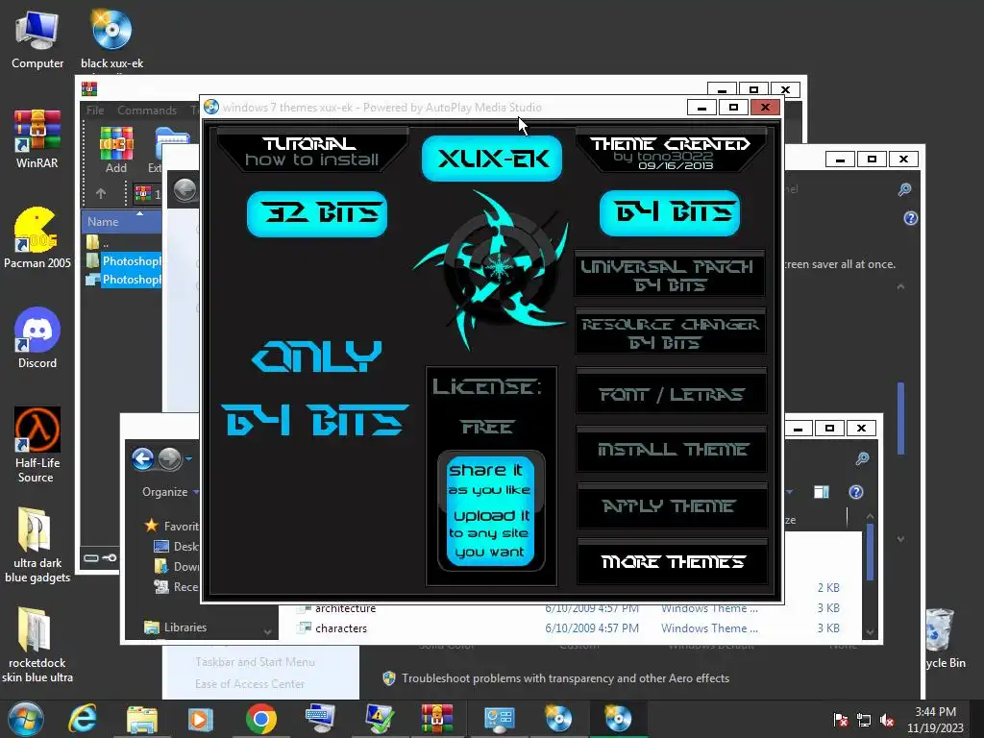The width and height of the screenshot is (984, 738).
Task: Open Control Panel taskbar icon
Action: [499, 719]
